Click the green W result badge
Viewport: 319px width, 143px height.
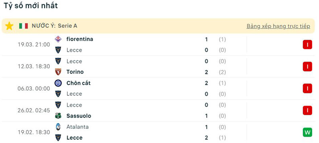coord(307,132)
